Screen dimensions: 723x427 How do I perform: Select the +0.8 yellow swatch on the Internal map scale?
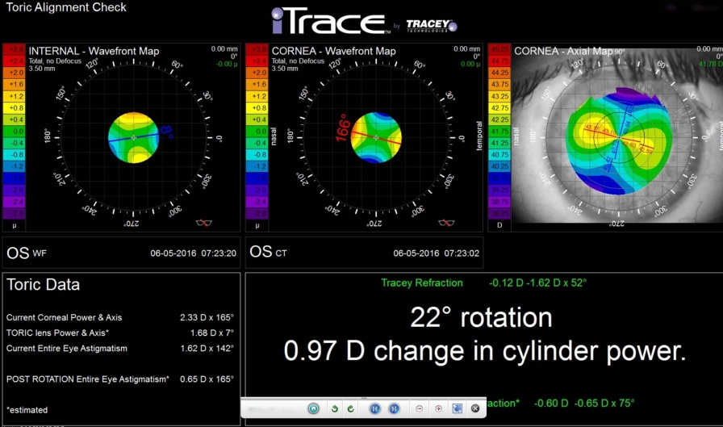tap(14, 108)
